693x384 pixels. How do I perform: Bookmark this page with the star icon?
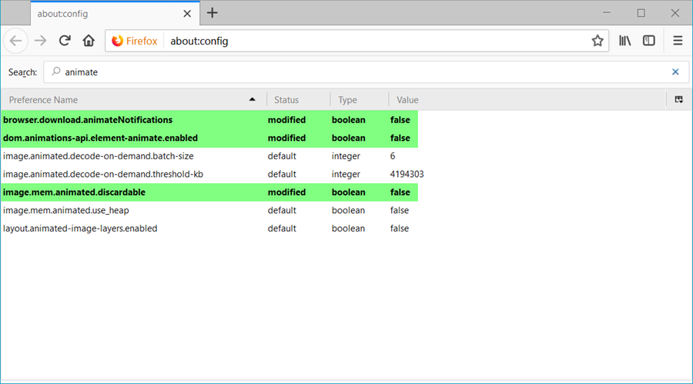tap(598, 41)
